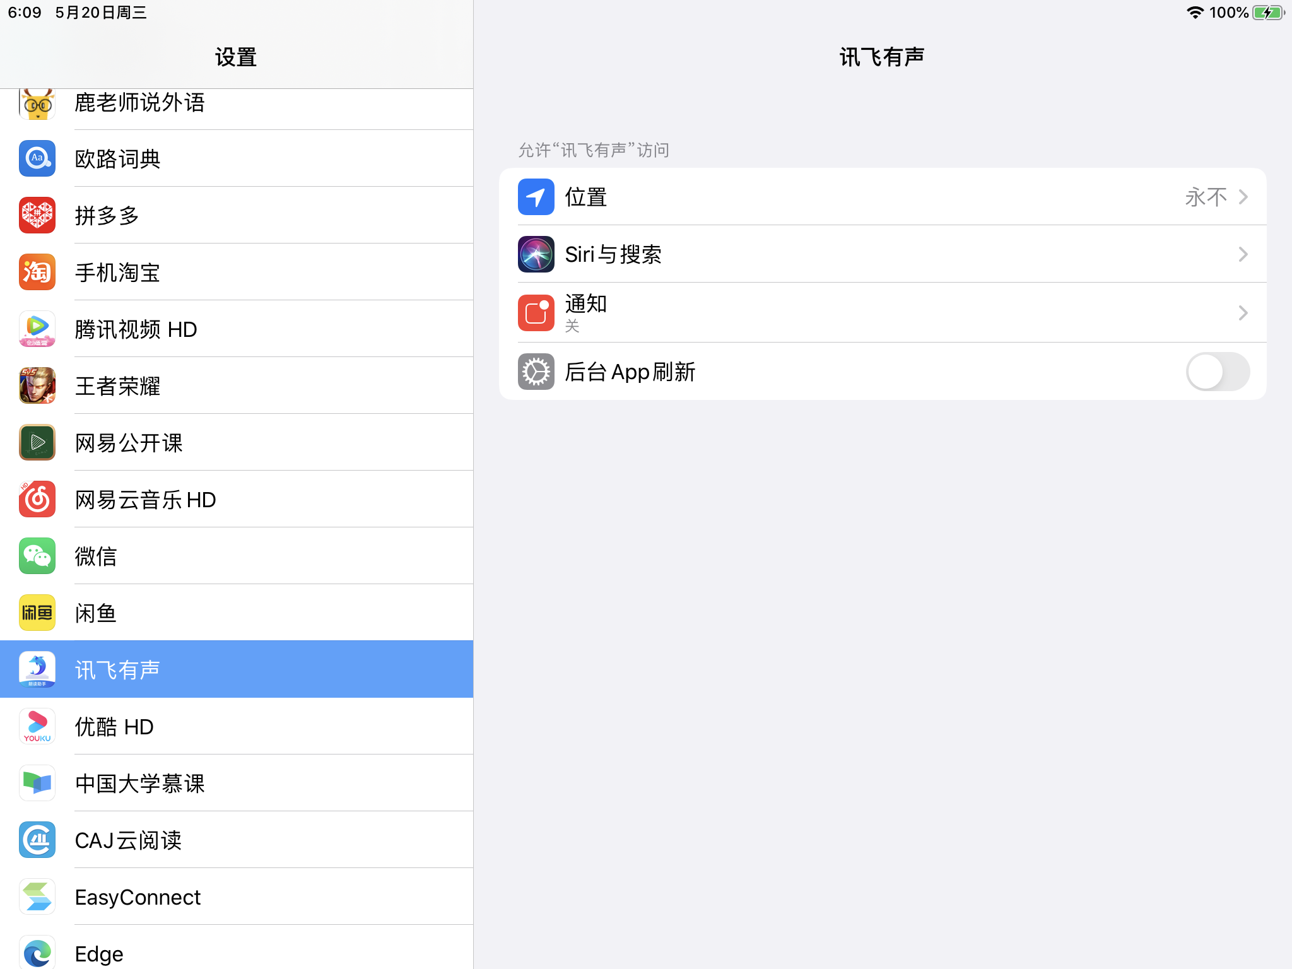The image size is (1292, 969).
Task: Tap the Tencent Video HD icon
Action: [x=37, y=329]
